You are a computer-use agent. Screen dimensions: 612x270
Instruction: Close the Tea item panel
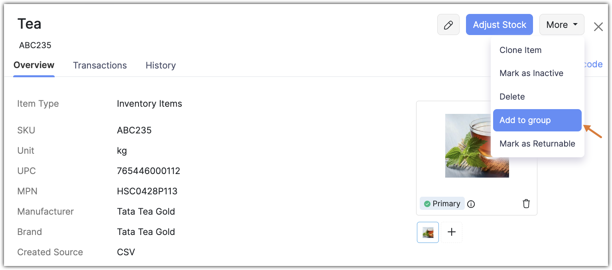coord(598,27)
